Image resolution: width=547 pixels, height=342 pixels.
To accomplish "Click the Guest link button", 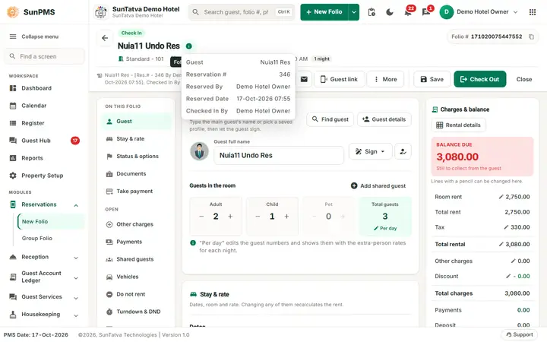I will pos(339,79).
